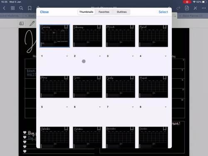Toggle bookmark on the November thumbnail
Image resolution: width=208 pixels, height=156 pixels.
tap(132, 129)
